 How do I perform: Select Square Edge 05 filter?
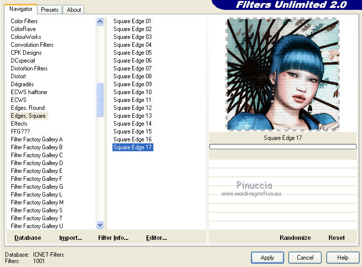(x=133, y=53)
